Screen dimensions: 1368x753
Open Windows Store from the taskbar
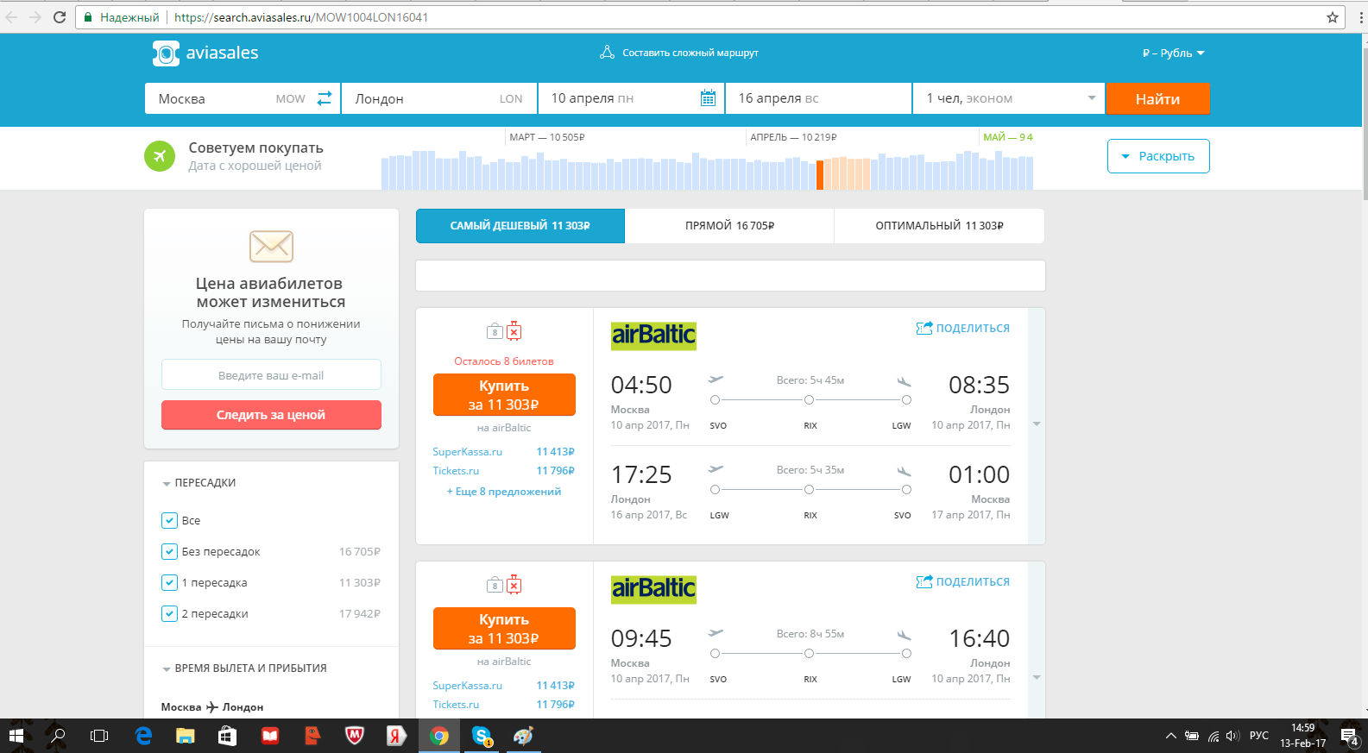click(x=228, y=736)
